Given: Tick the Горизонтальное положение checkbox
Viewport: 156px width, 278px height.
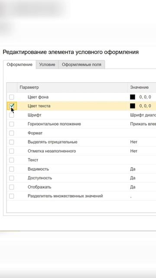Looking at the screenshot, I should tap(12, 124).
